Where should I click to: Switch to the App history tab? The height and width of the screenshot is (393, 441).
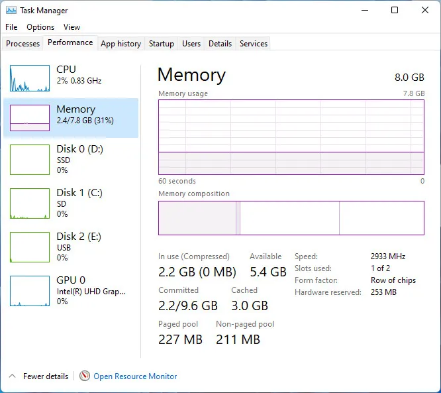pyautogui.click(x=121, y=44)
